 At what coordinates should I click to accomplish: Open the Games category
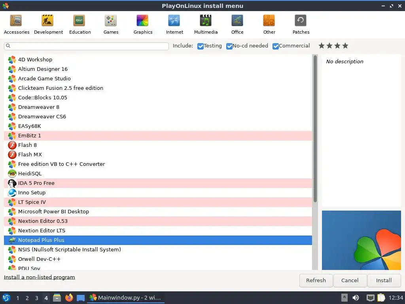[x=111, y=25]
